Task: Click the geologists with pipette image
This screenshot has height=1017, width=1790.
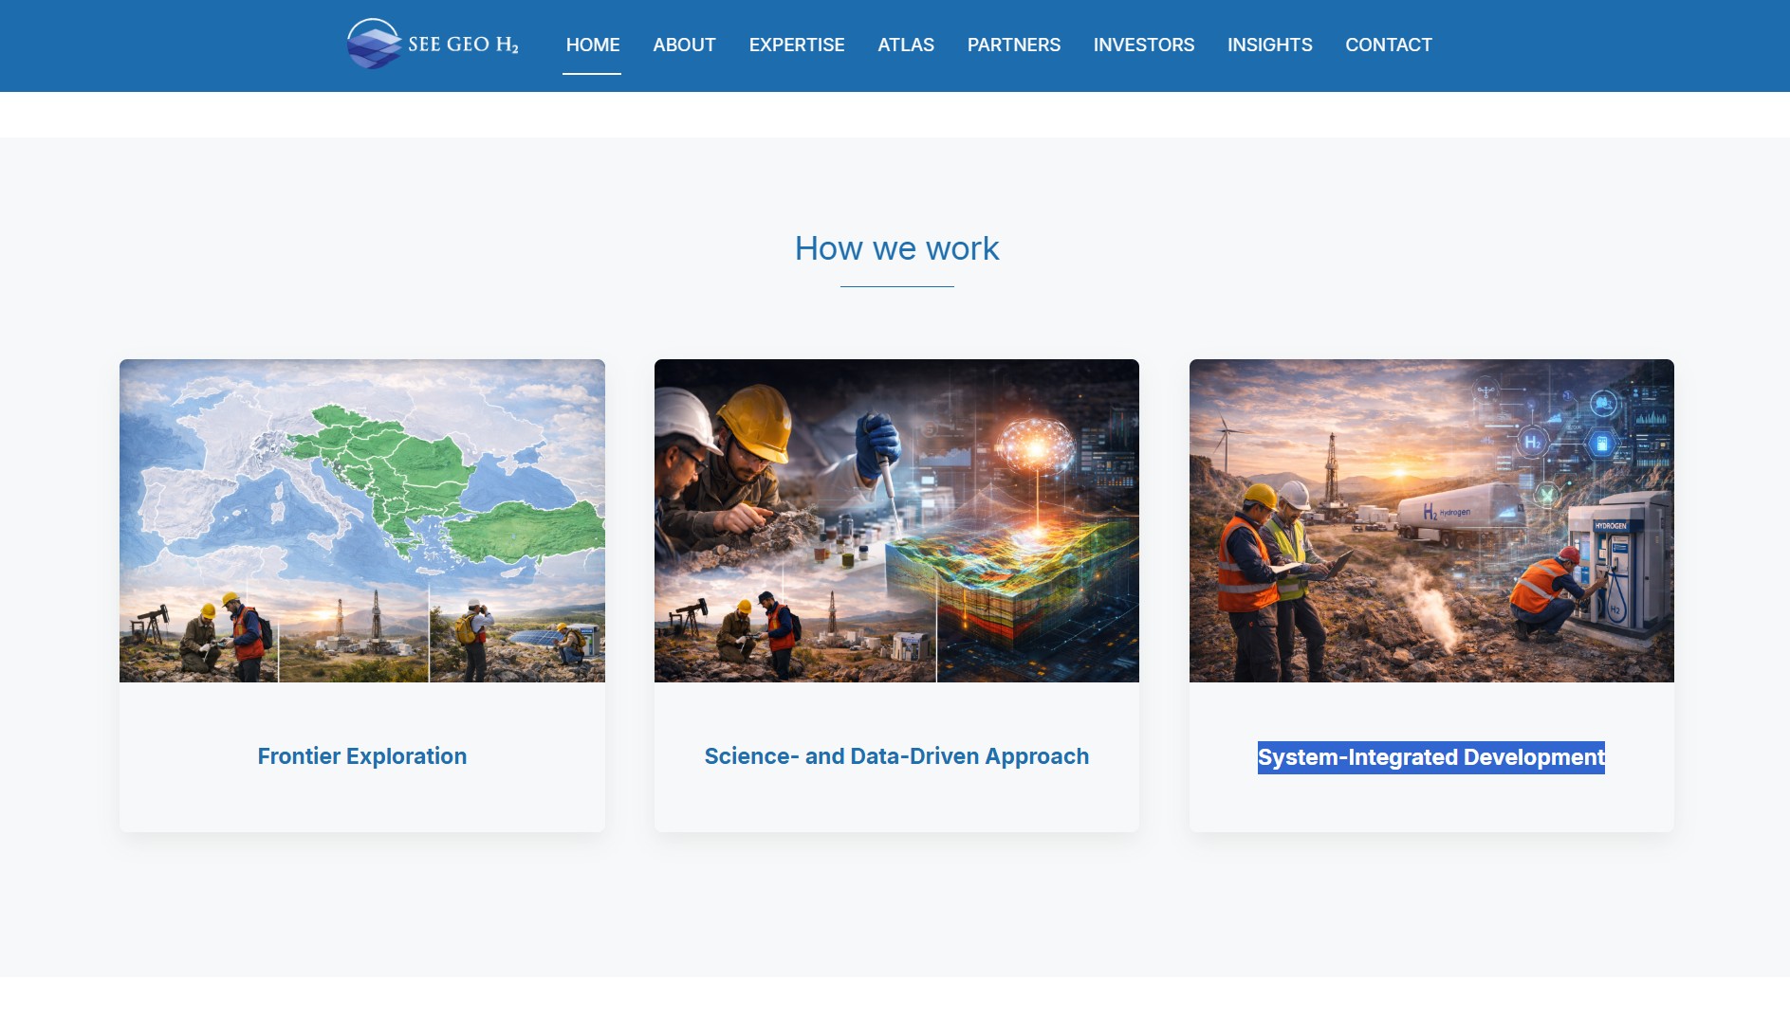Action: [896, 520]
